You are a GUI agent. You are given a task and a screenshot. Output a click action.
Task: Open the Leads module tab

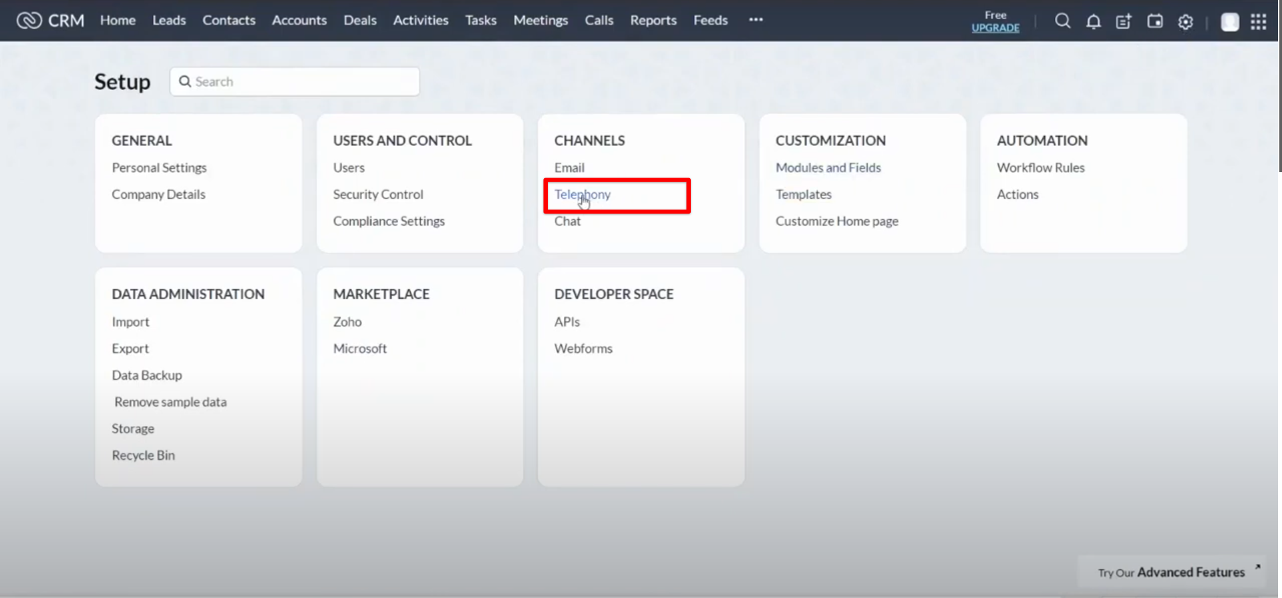click(x=169, y=21)
